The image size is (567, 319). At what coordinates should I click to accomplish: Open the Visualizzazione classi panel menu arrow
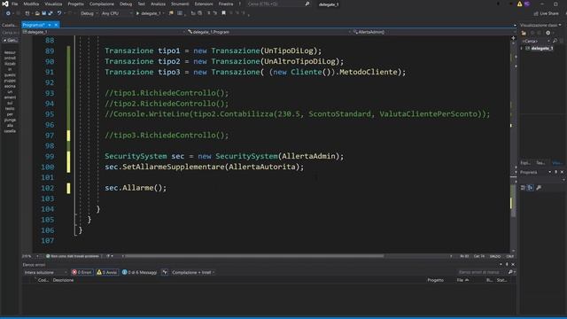(x=560, y=26)
